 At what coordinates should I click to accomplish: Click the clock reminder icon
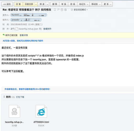(62, 10)
